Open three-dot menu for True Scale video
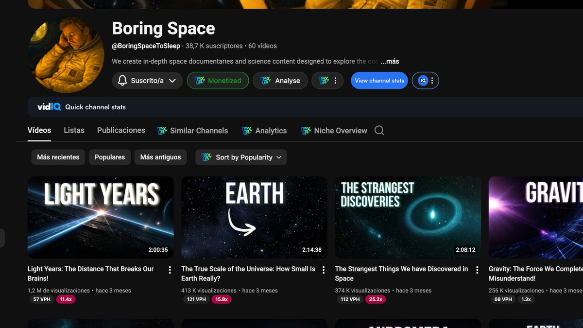This screenshot has width=583, height=328. click(324, 270)
